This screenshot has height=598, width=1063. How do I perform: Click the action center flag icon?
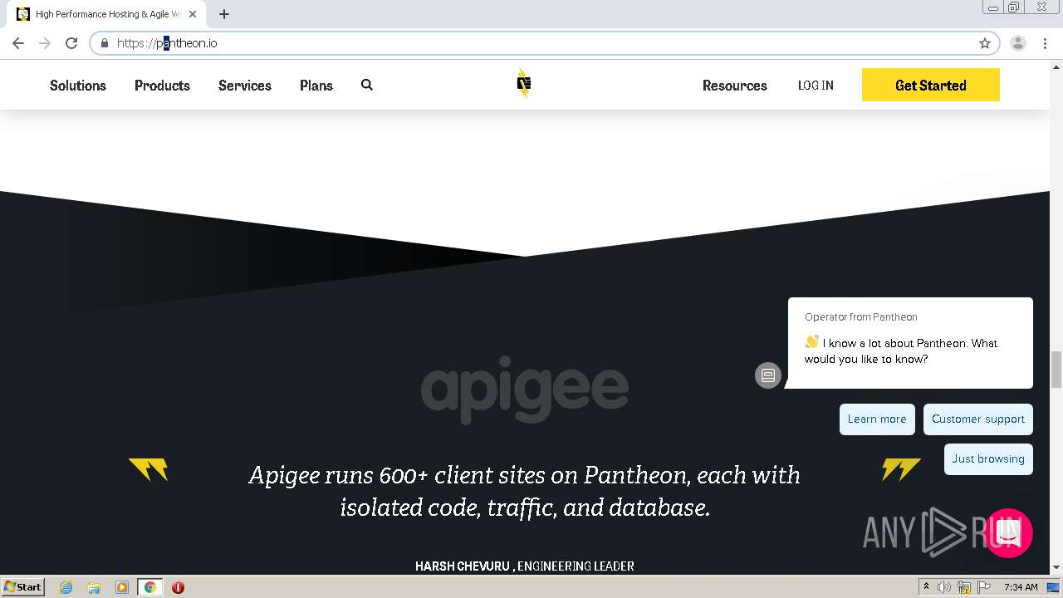tap(984, 587)
